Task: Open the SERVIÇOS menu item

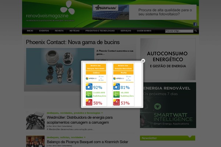Action: [x=126, y=31]
